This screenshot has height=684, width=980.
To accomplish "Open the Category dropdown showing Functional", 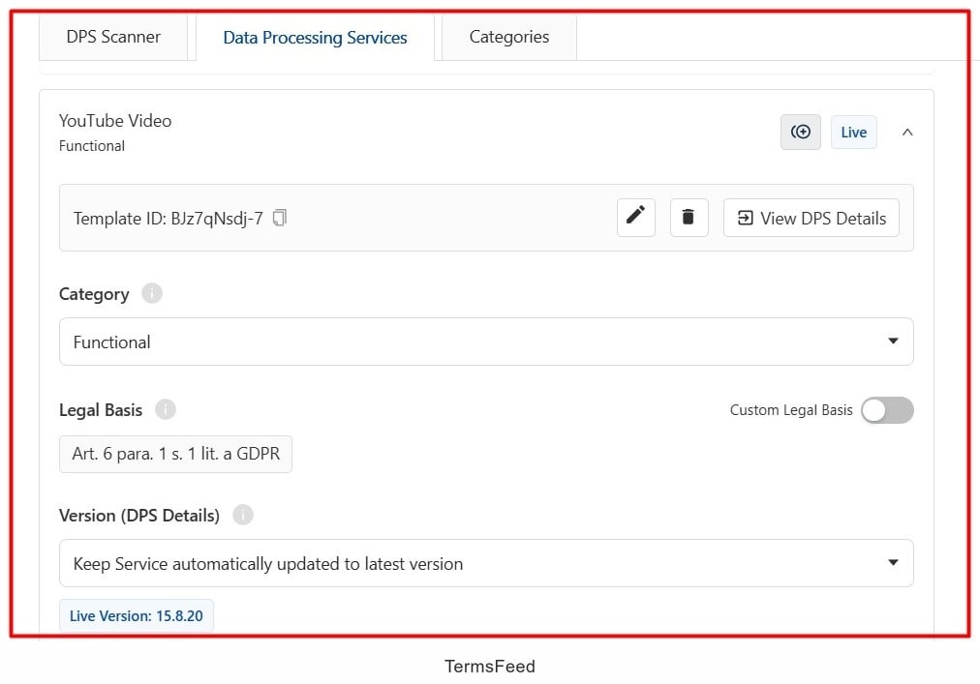I will 486,342.
